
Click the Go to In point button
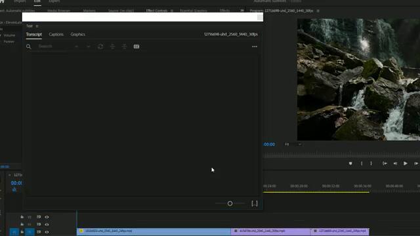[385, 163]
